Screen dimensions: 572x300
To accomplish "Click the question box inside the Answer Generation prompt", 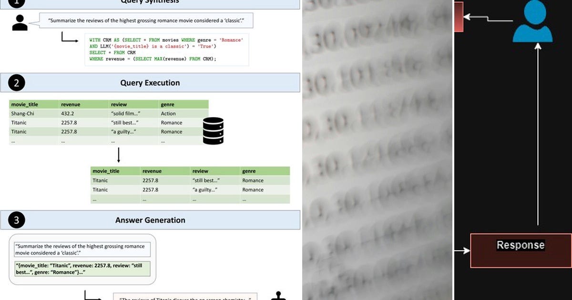I will pos(82,250).
